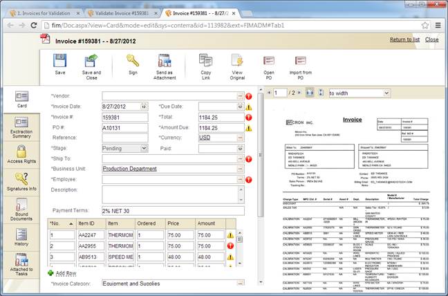Click the Close link at top right

[x=431, y=39]
